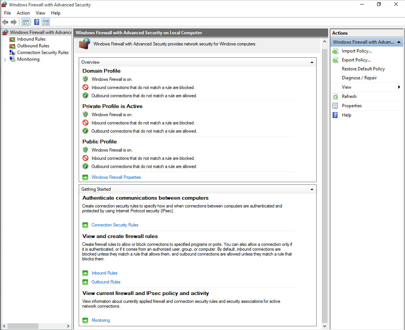This screenshot has height=330, width=405.
Task: Expand the Monitoring tree node
Action: tap(5, 60)
